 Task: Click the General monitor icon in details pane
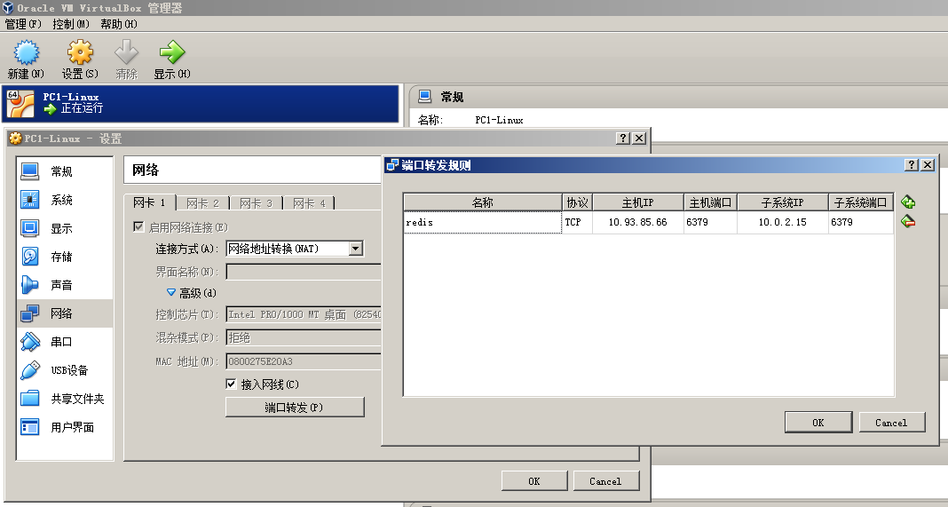425,96
